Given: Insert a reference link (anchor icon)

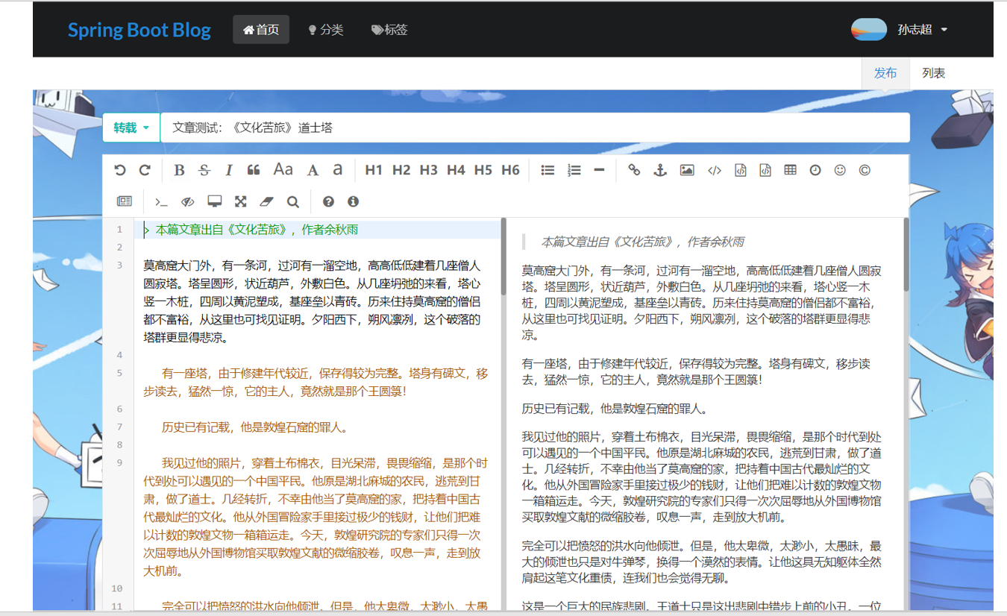Looking at the screenshot, I should click(x=659, y=170).
